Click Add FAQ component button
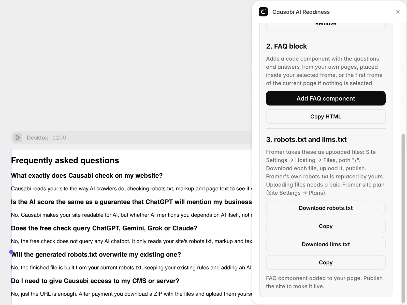The image size is (407, 305). pos(326,98)
